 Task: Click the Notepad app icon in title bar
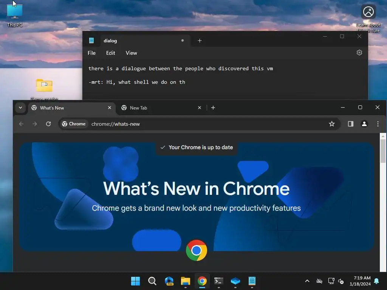tap(91, 40)
